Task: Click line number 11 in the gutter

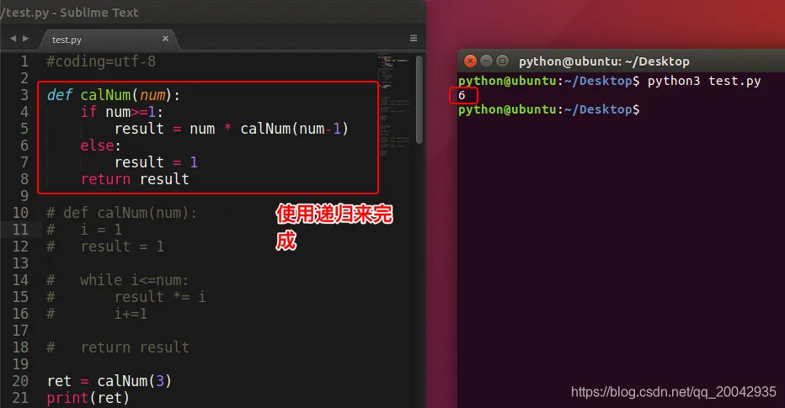Action: [20, 230]
